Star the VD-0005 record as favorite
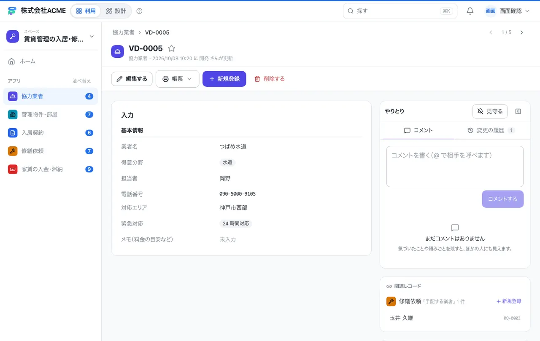Image resolution: width=540 pixels, height=341 pixels. point(171,48)
